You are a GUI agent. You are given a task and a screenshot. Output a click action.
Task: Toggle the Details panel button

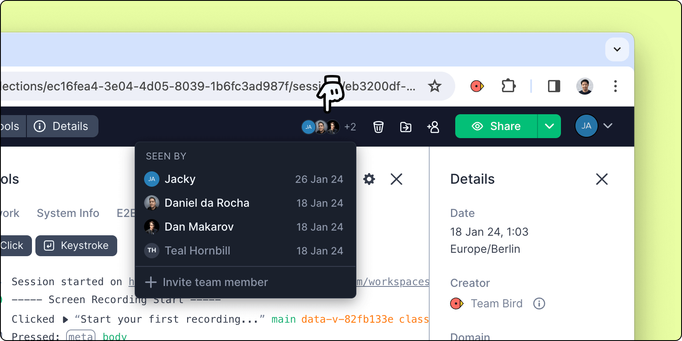(x=62, y=126)
